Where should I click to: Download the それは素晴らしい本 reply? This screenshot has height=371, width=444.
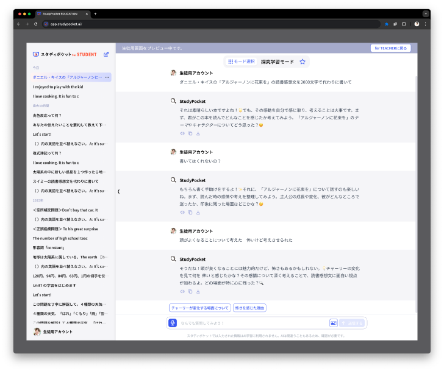point(198,133)
